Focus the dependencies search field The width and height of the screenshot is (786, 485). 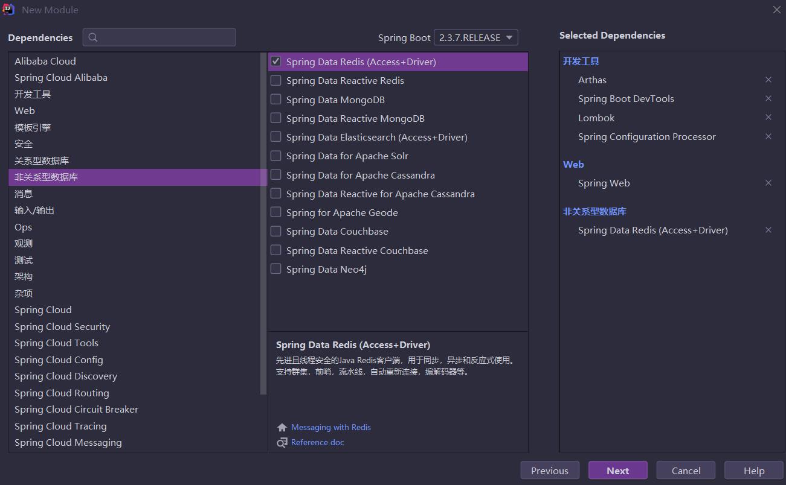pyautogui.click(x=159, y=37)
